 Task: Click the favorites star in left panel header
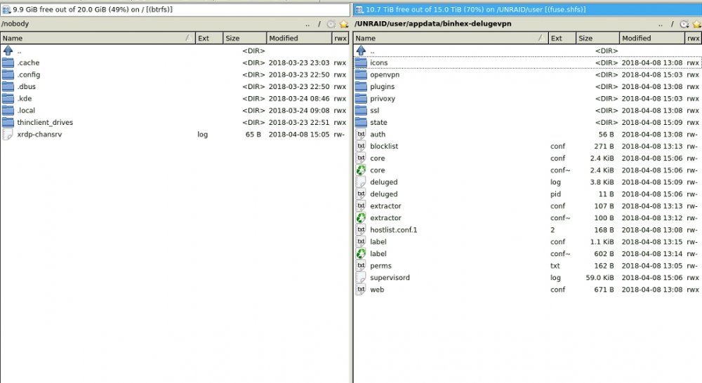(x=343, y=24)
